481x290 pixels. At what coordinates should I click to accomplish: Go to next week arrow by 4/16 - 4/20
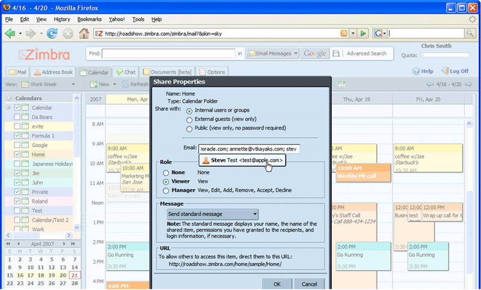[x=468, y=84]
